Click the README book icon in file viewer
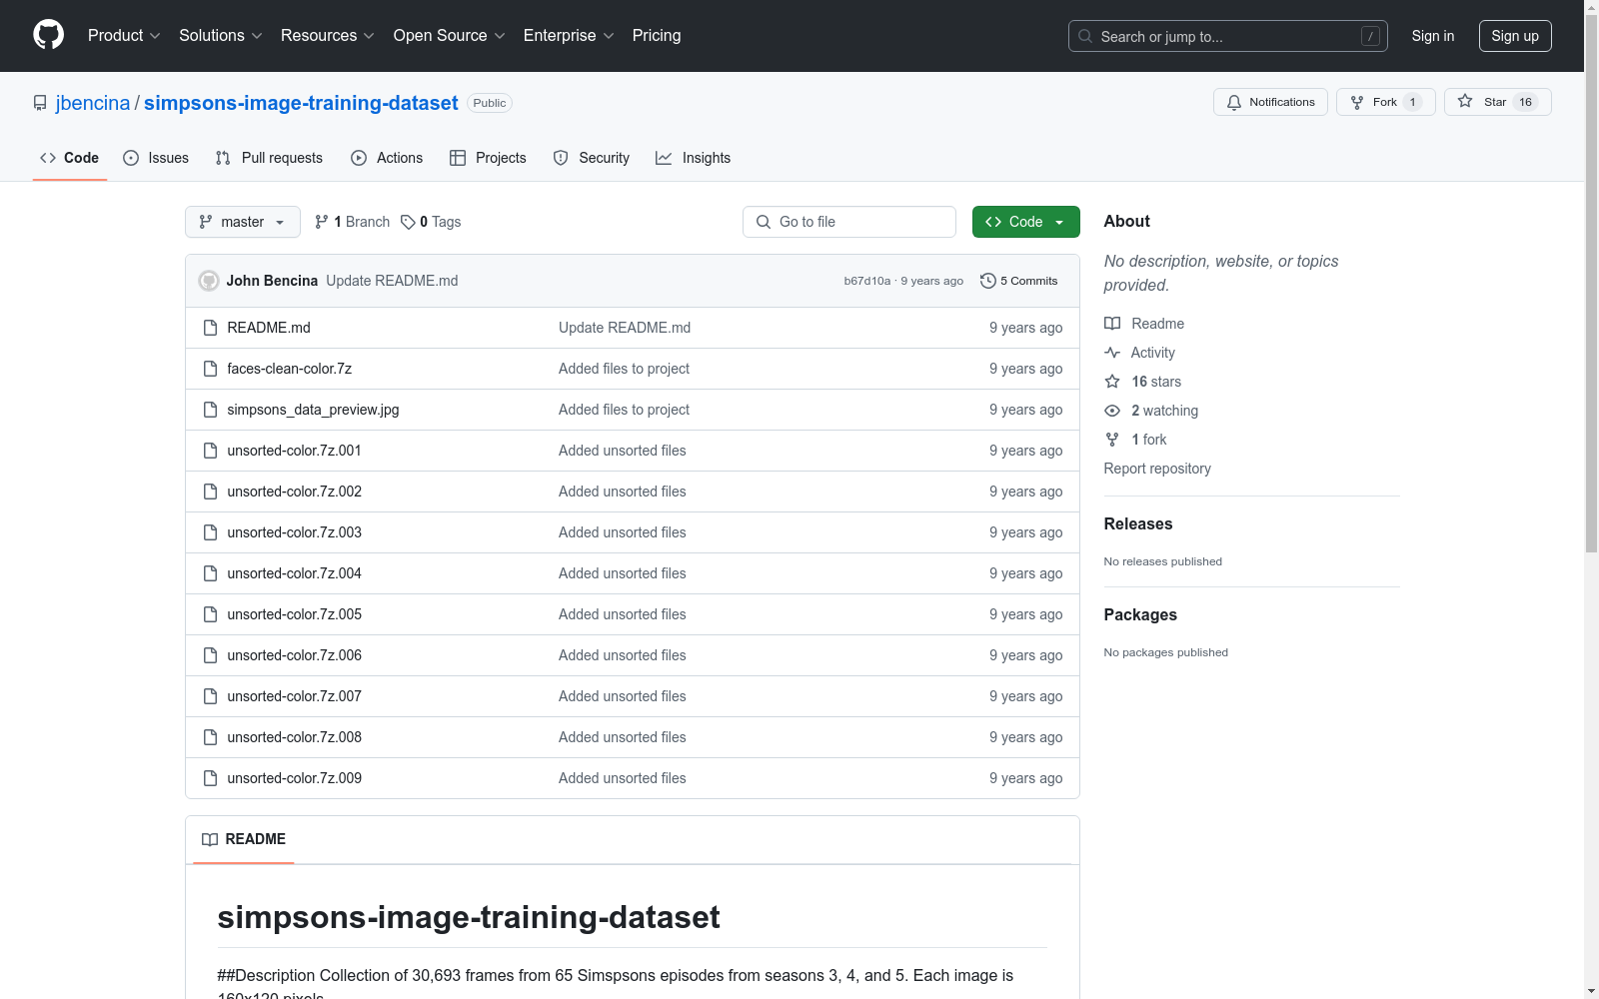Viewport: 1599px width, 999px height. [210, 839]
